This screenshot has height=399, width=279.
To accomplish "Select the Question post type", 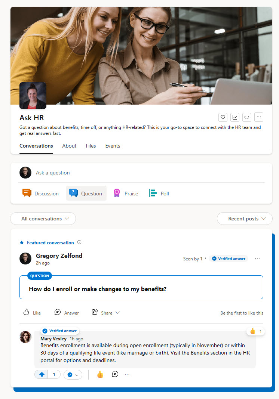I will pos(86,194).
